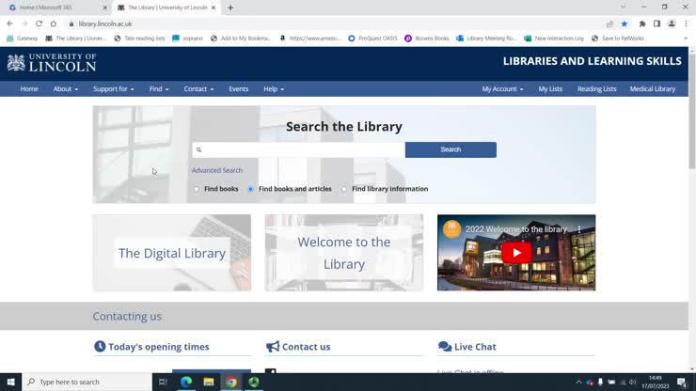Click Today's opening times heading
Viewport: 696px width, 391px height.
pyautogui.click(x=158, y=347)
